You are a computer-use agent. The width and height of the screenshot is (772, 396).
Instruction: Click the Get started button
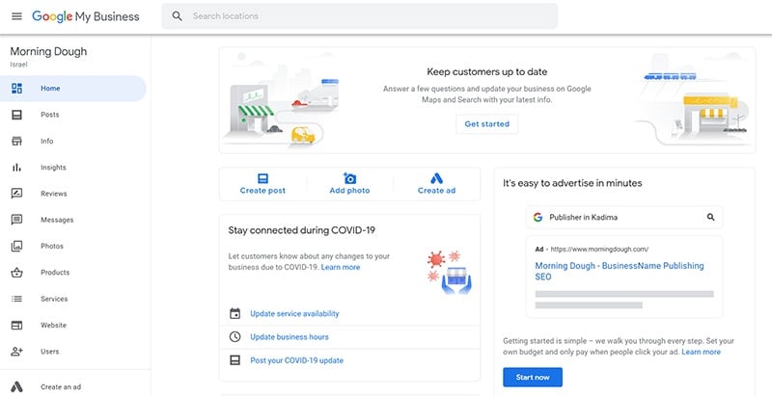[x=487, y=124]
